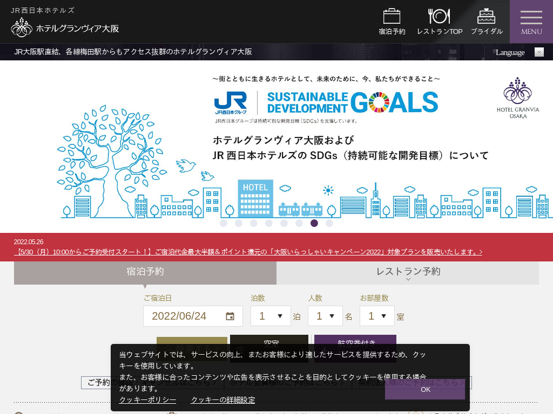The height and width of the screenshot is (414, 553).
Task: Open the レストランTOP plate icon
Action: [x=440, y=22]
